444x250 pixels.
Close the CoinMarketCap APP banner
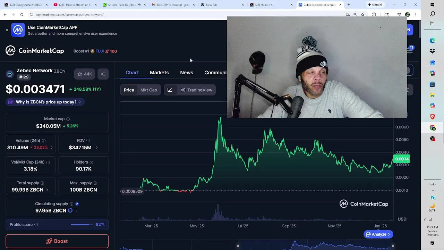[x=7, y=30]
